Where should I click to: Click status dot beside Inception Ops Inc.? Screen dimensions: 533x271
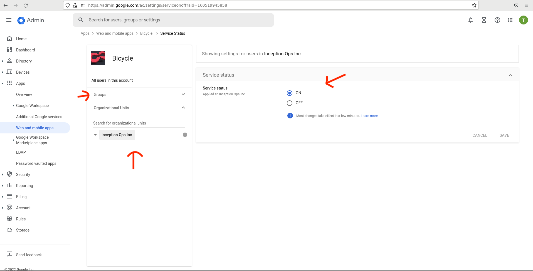click(x=185, y=135)
